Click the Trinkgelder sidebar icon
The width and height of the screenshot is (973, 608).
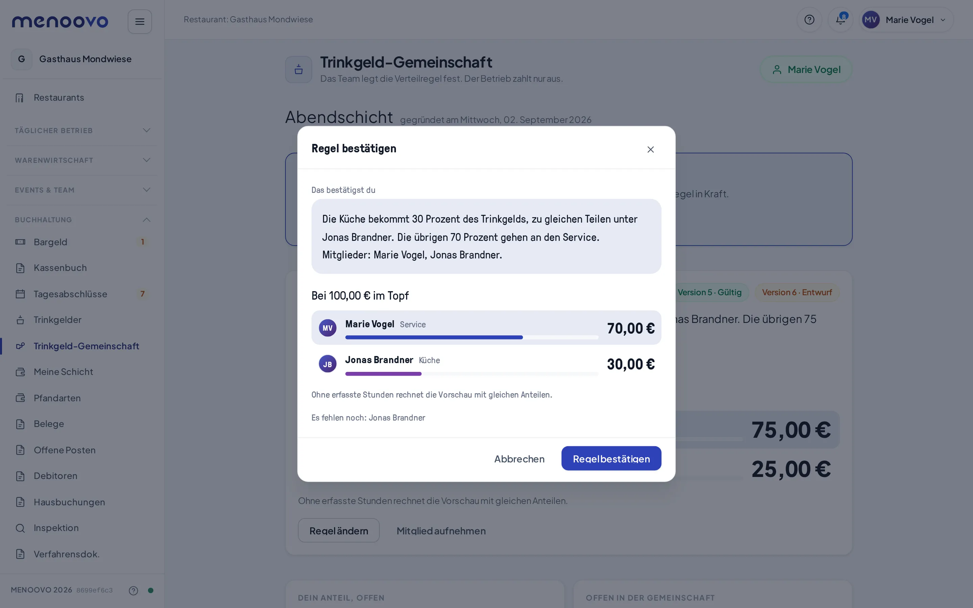tap(20, 320)
